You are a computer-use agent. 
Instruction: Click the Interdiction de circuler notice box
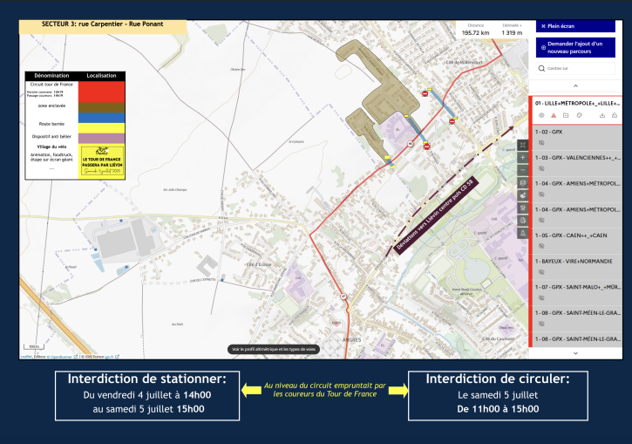498,396
